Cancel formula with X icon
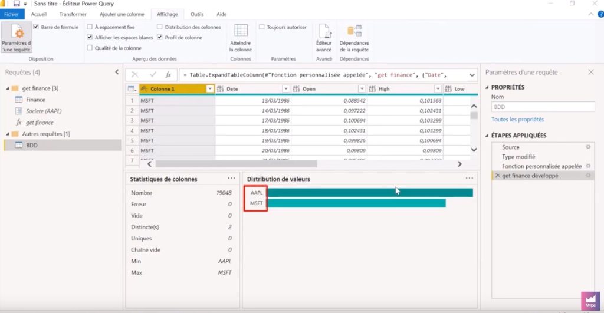 pos(135,75)
